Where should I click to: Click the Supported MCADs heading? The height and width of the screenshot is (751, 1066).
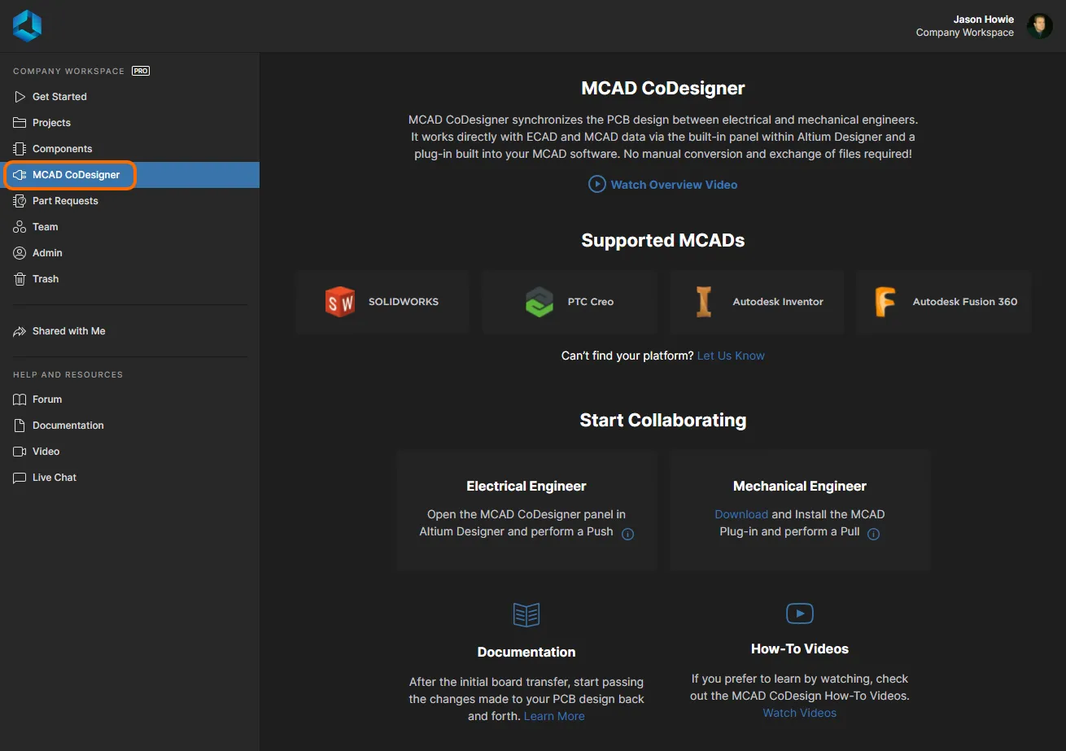(663, 240)
